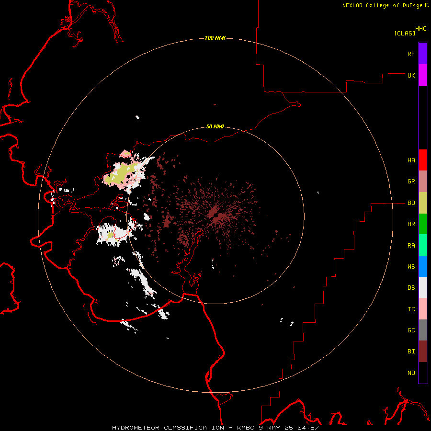Click the GC legend label

pos(411,330)
